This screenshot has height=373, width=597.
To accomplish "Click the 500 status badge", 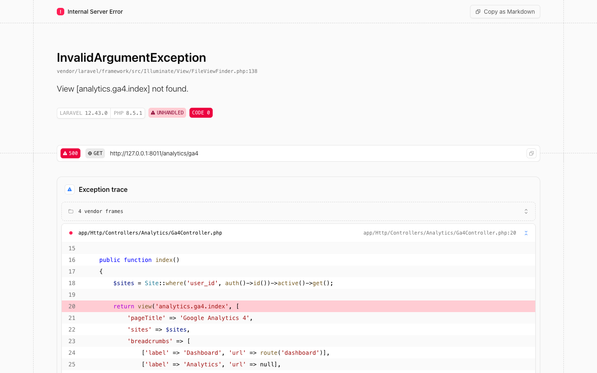I will click(70, 153).
